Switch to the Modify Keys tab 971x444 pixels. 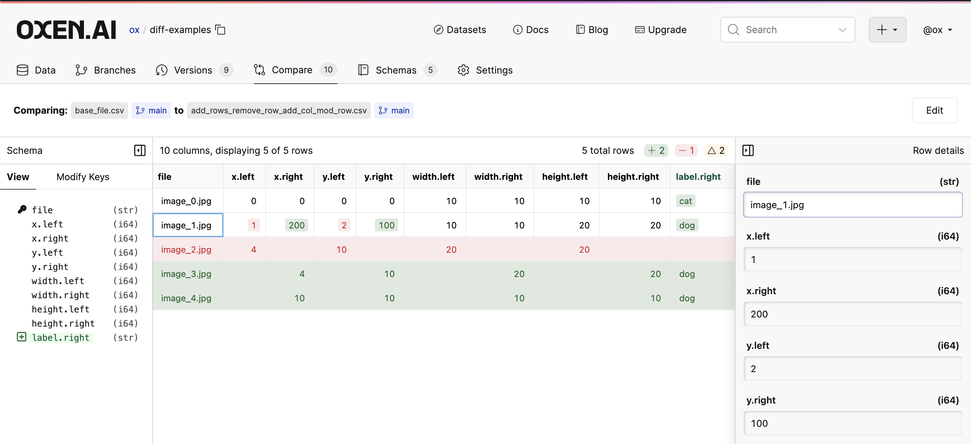coord(83,176)
